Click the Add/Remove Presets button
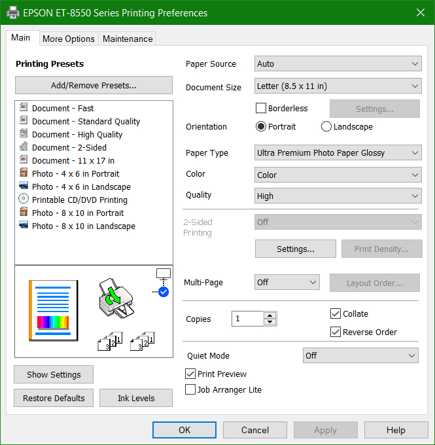The height and width of the screenshot is (445, 435). click(94, 85)
